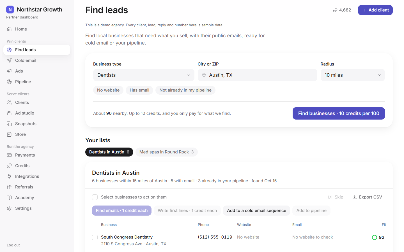Click the Credits coins icon in sidebar
The width and height of the screenshot is (404, 252).
pos(9,166)
